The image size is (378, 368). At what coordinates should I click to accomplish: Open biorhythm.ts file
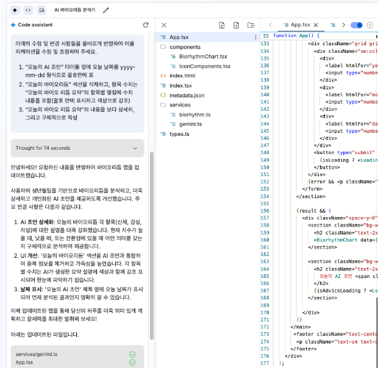click(195, 115)
